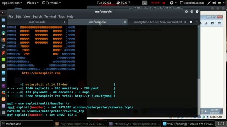Viewport: 227px width, 127px height.
Task: Open the Search menu in terminal
Action: (x=37, y=17)
